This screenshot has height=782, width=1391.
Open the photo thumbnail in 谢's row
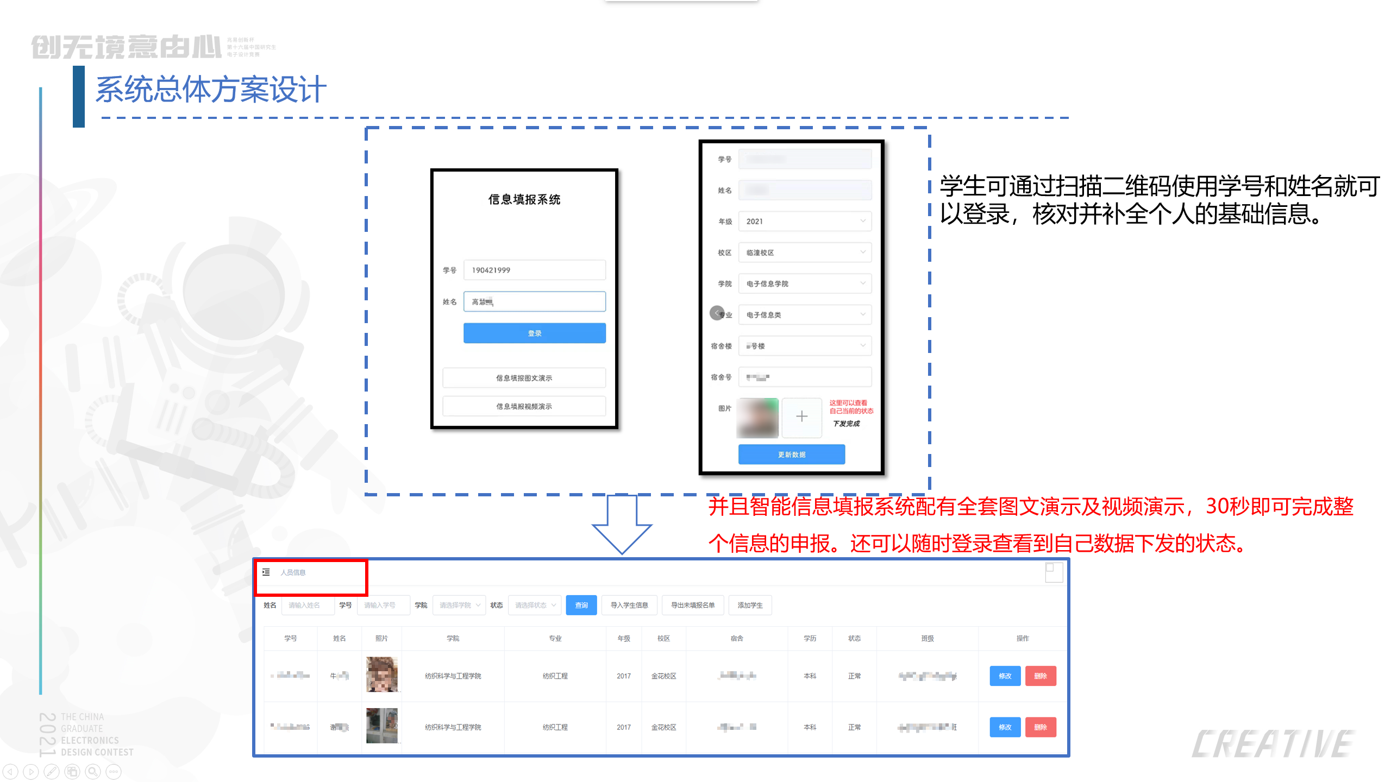[x=382, y=726]
